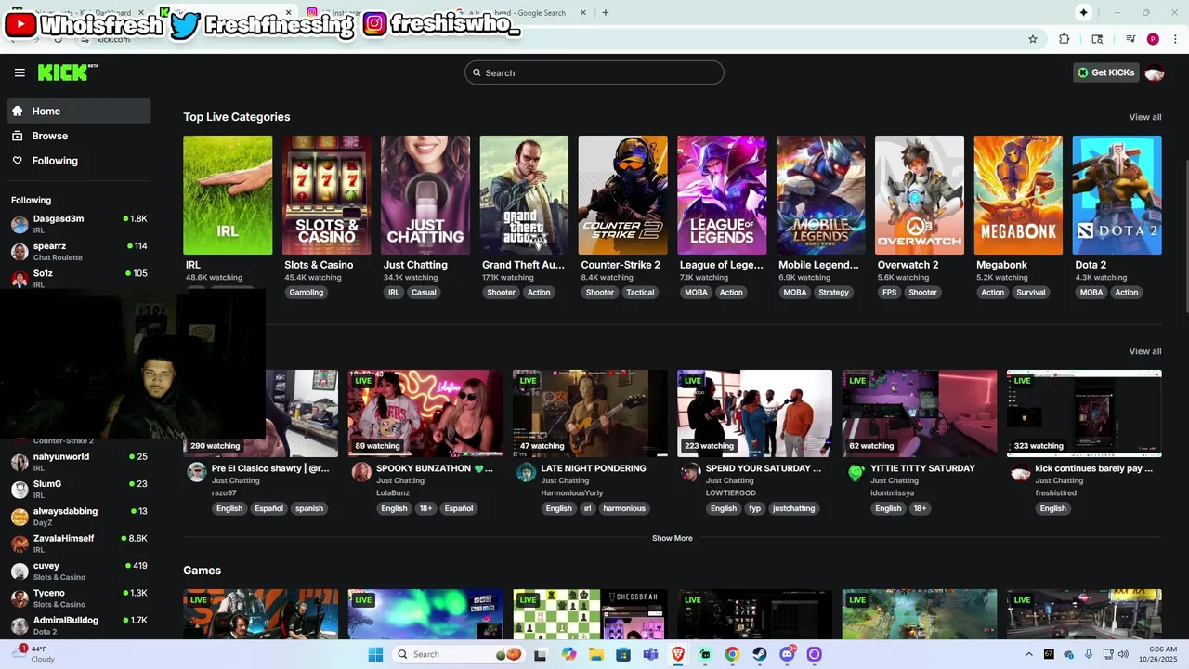This screenshot has width=1189, height=669.
Task: Open Microsoft Teams from the taskbar
Action: tap(650, 654)
